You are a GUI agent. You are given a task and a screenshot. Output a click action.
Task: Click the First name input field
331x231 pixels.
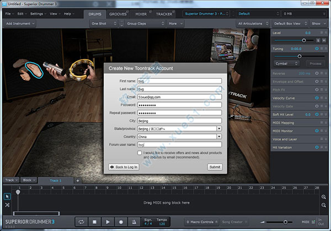[179, 81]
